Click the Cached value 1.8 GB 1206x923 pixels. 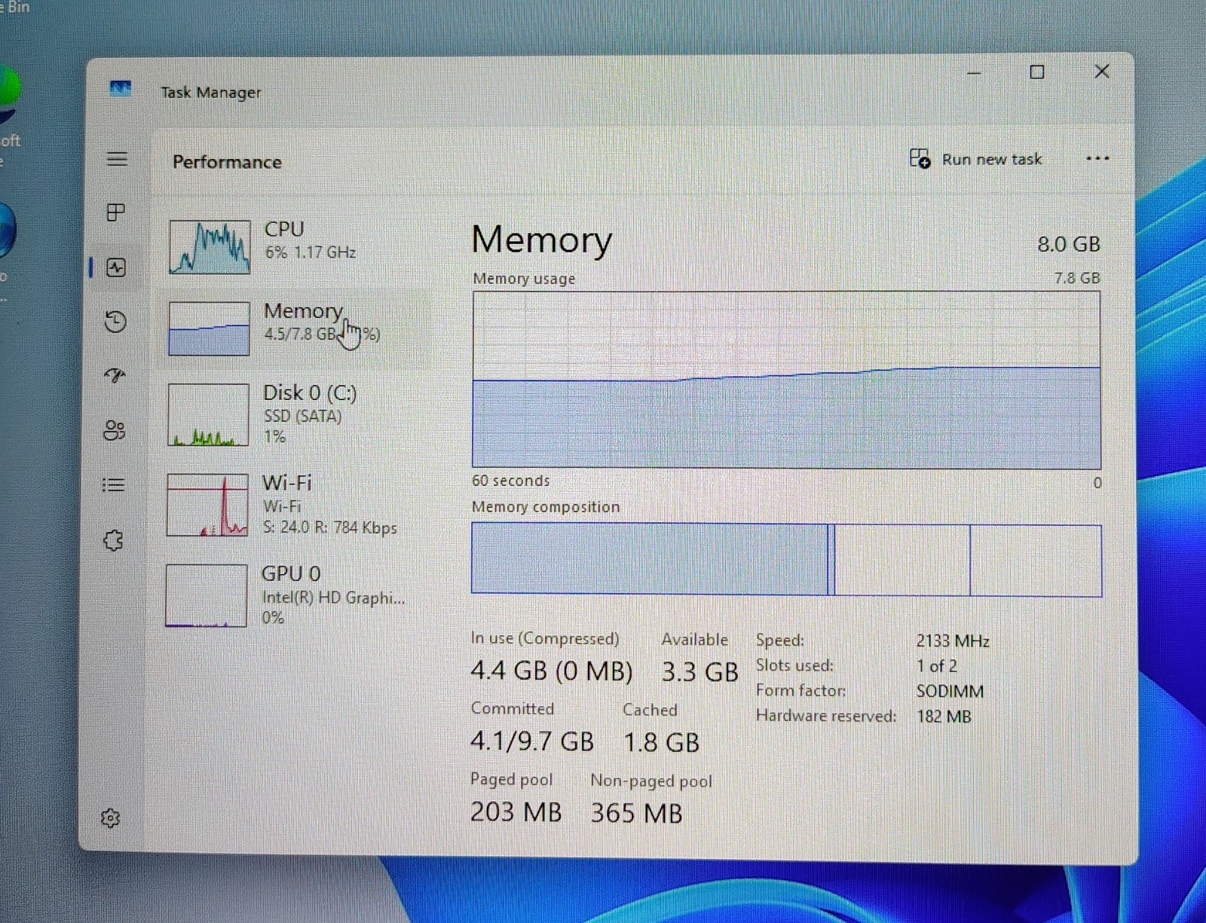[x=661, y=742]
